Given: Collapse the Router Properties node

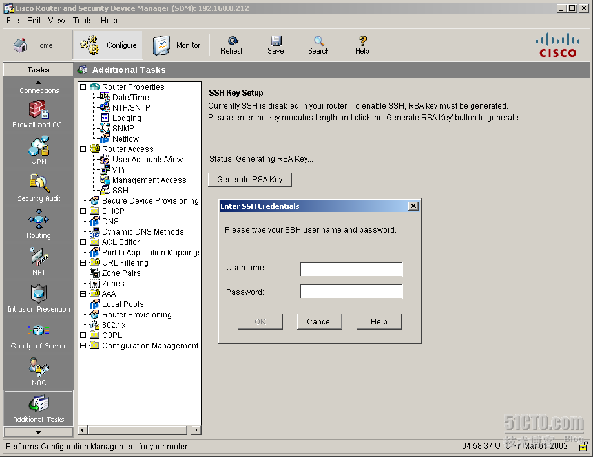Looking at the screenshot, I should click(x=83, y=87).
